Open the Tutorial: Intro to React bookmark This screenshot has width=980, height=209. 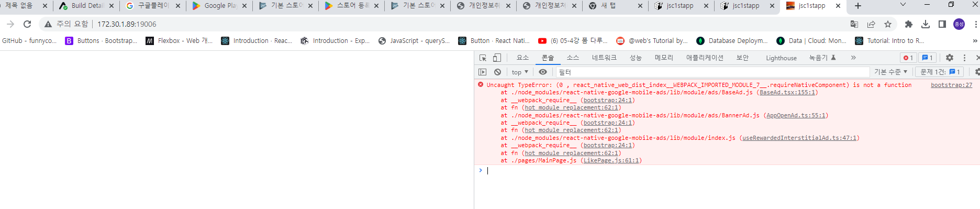[x=889, y=41]
